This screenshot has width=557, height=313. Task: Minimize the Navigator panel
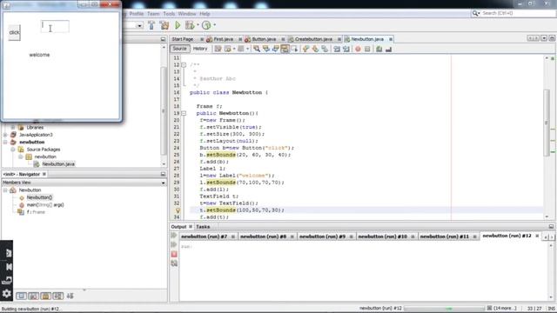(163, 174)
